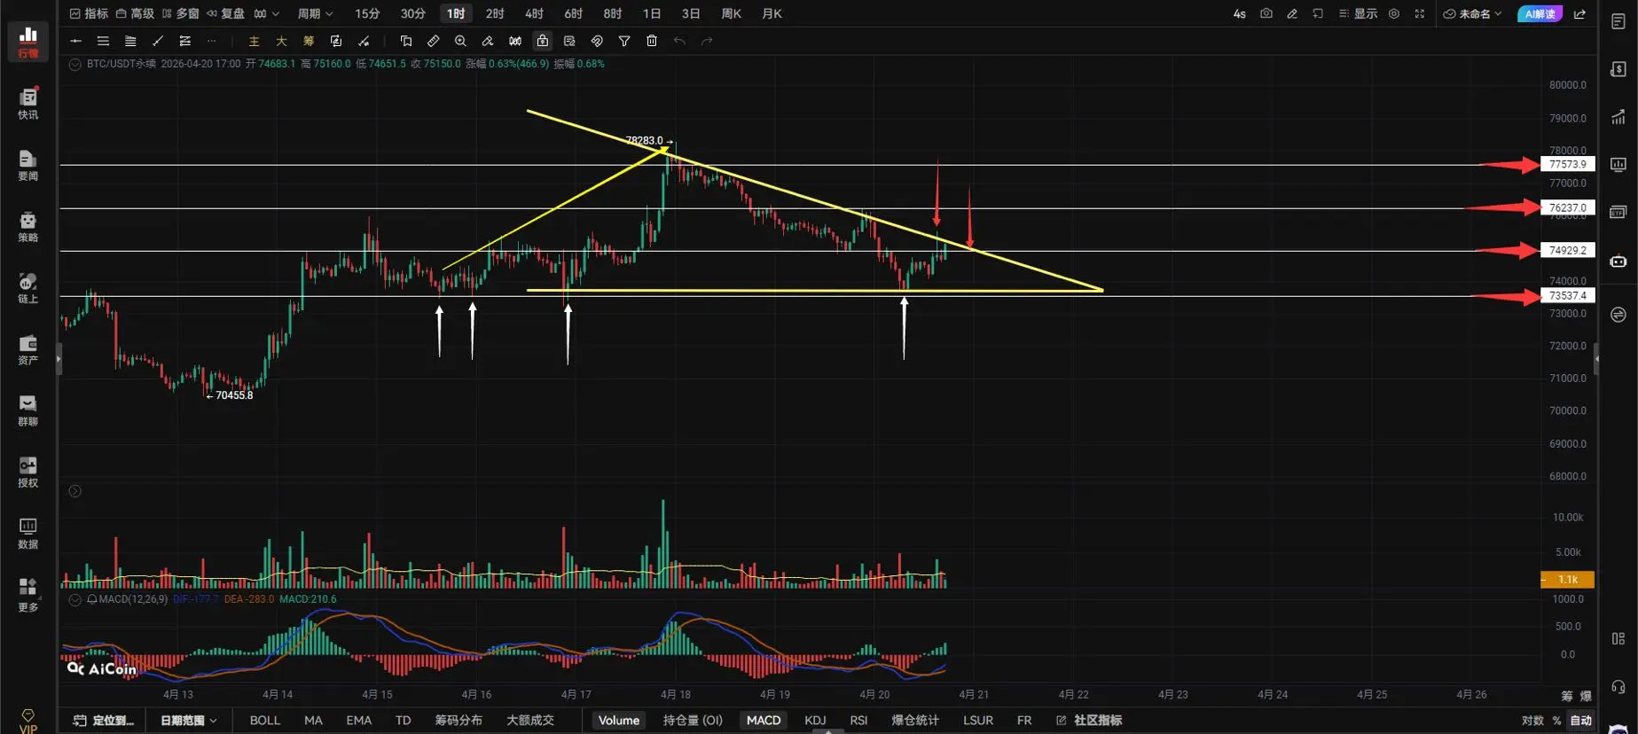Toggle the percent price scale
1638x734 pixels.
point(1556,721)
